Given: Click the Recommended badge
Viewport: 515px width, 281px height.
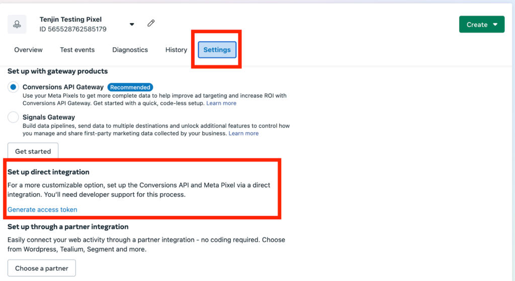Looking at the screenshot, I should pyautogui.click(x=130, y=87).
